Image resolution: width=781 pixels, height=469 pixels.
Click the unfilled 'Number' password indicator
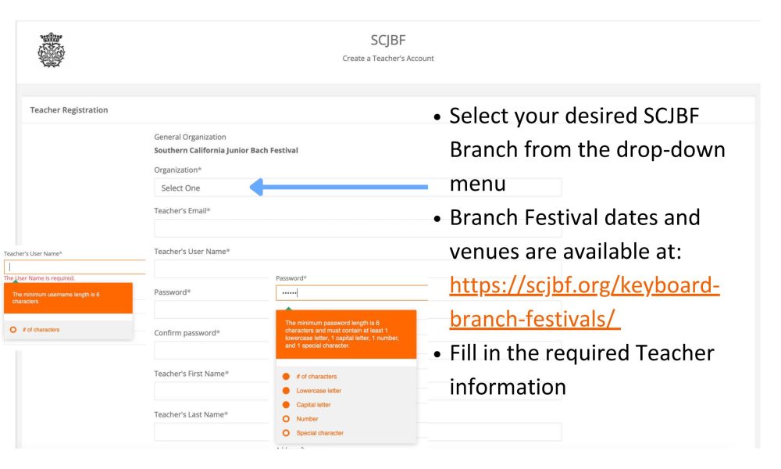coord(287,419)
